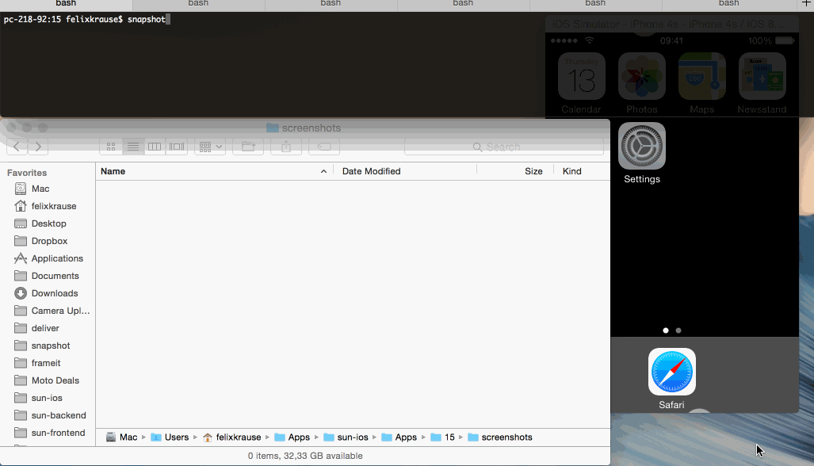Open the Photos app in the simulator

[641, 75]
